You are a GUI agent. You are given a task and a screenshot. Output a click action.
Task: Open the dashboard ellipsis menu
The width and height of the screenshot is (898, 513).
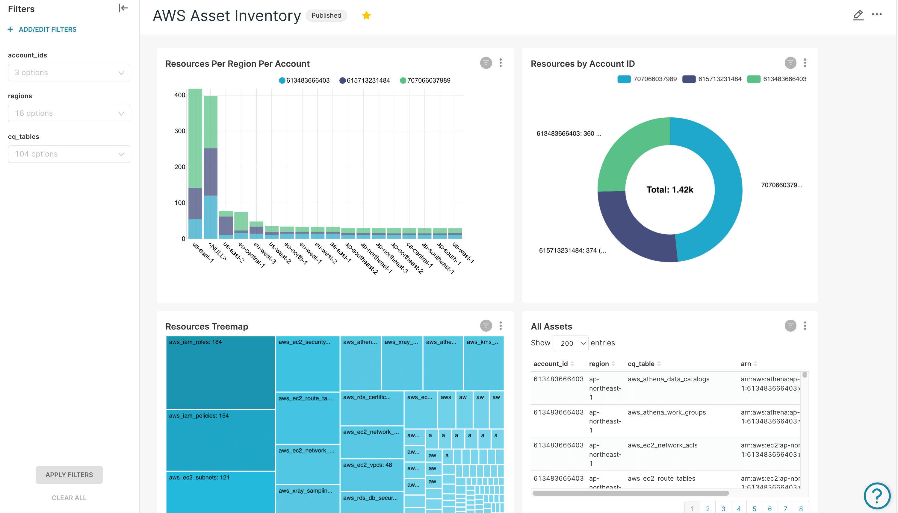point(876,14)
